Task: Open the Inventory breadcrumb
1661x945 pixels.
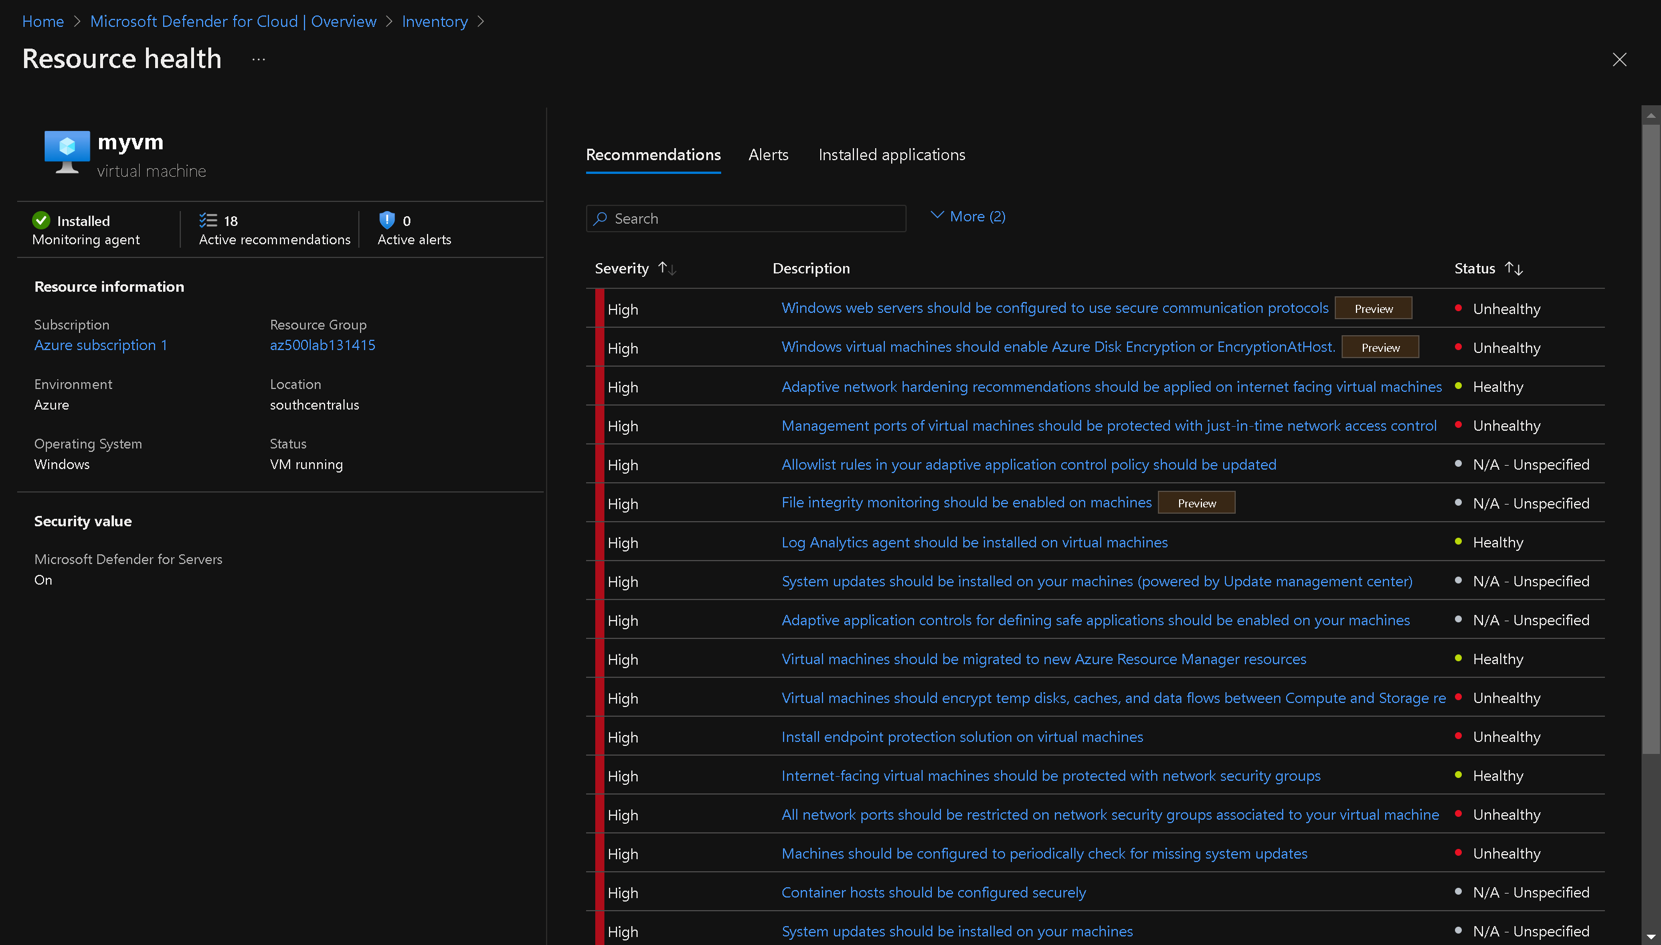Action: (x=434, y=21)
